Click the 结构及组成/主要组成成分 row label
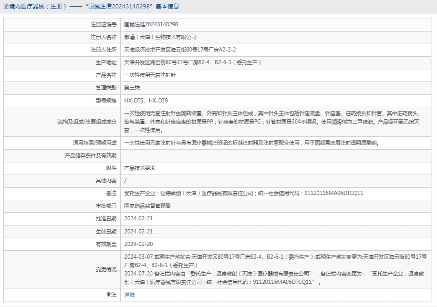This screenshot has width=437, height=307. coord(87,121)
